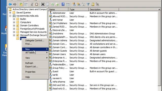Click the domain icon beside naveenmcitp.india.edu
This screenshot has height=91, width=162.
click(14, 16)
